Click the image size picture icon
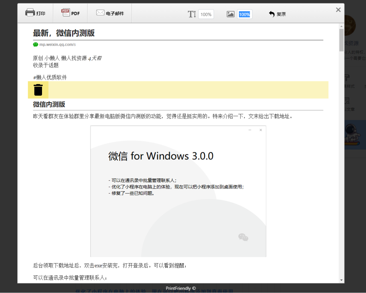This screenshot has width=366, height=293. tap(230, 14)
